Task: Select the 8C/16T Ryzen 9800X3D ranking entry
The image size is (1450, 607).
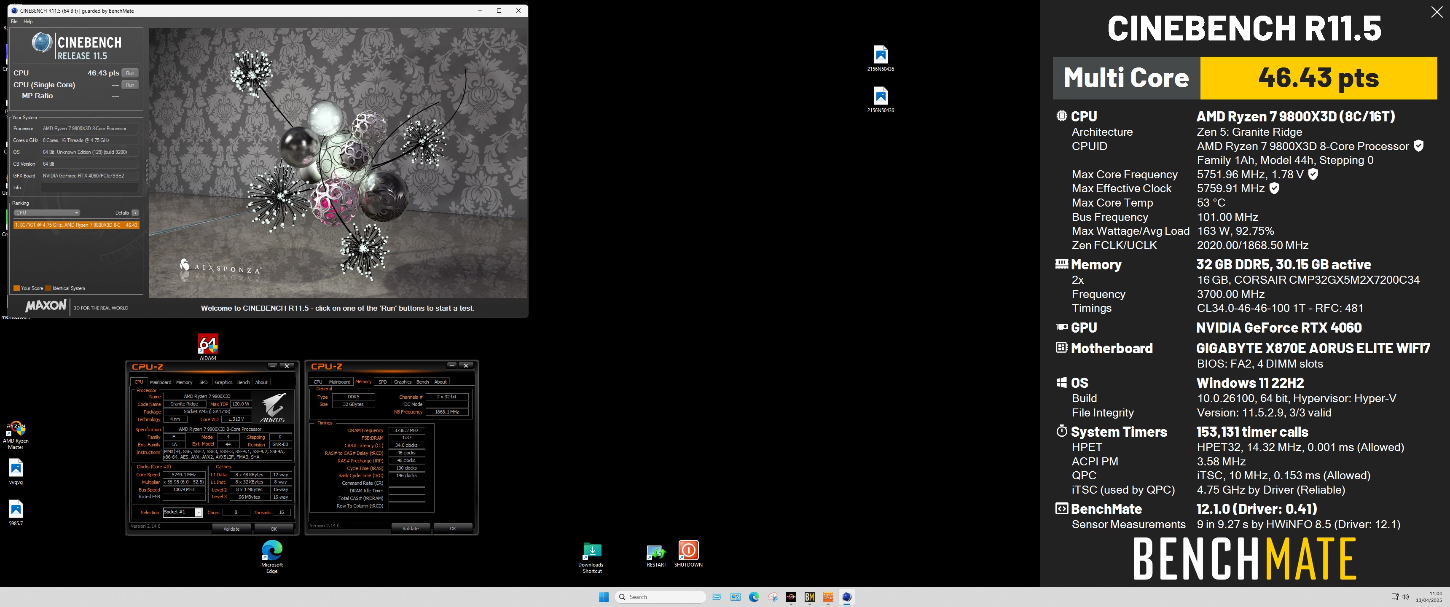Action: click(76, 225)
